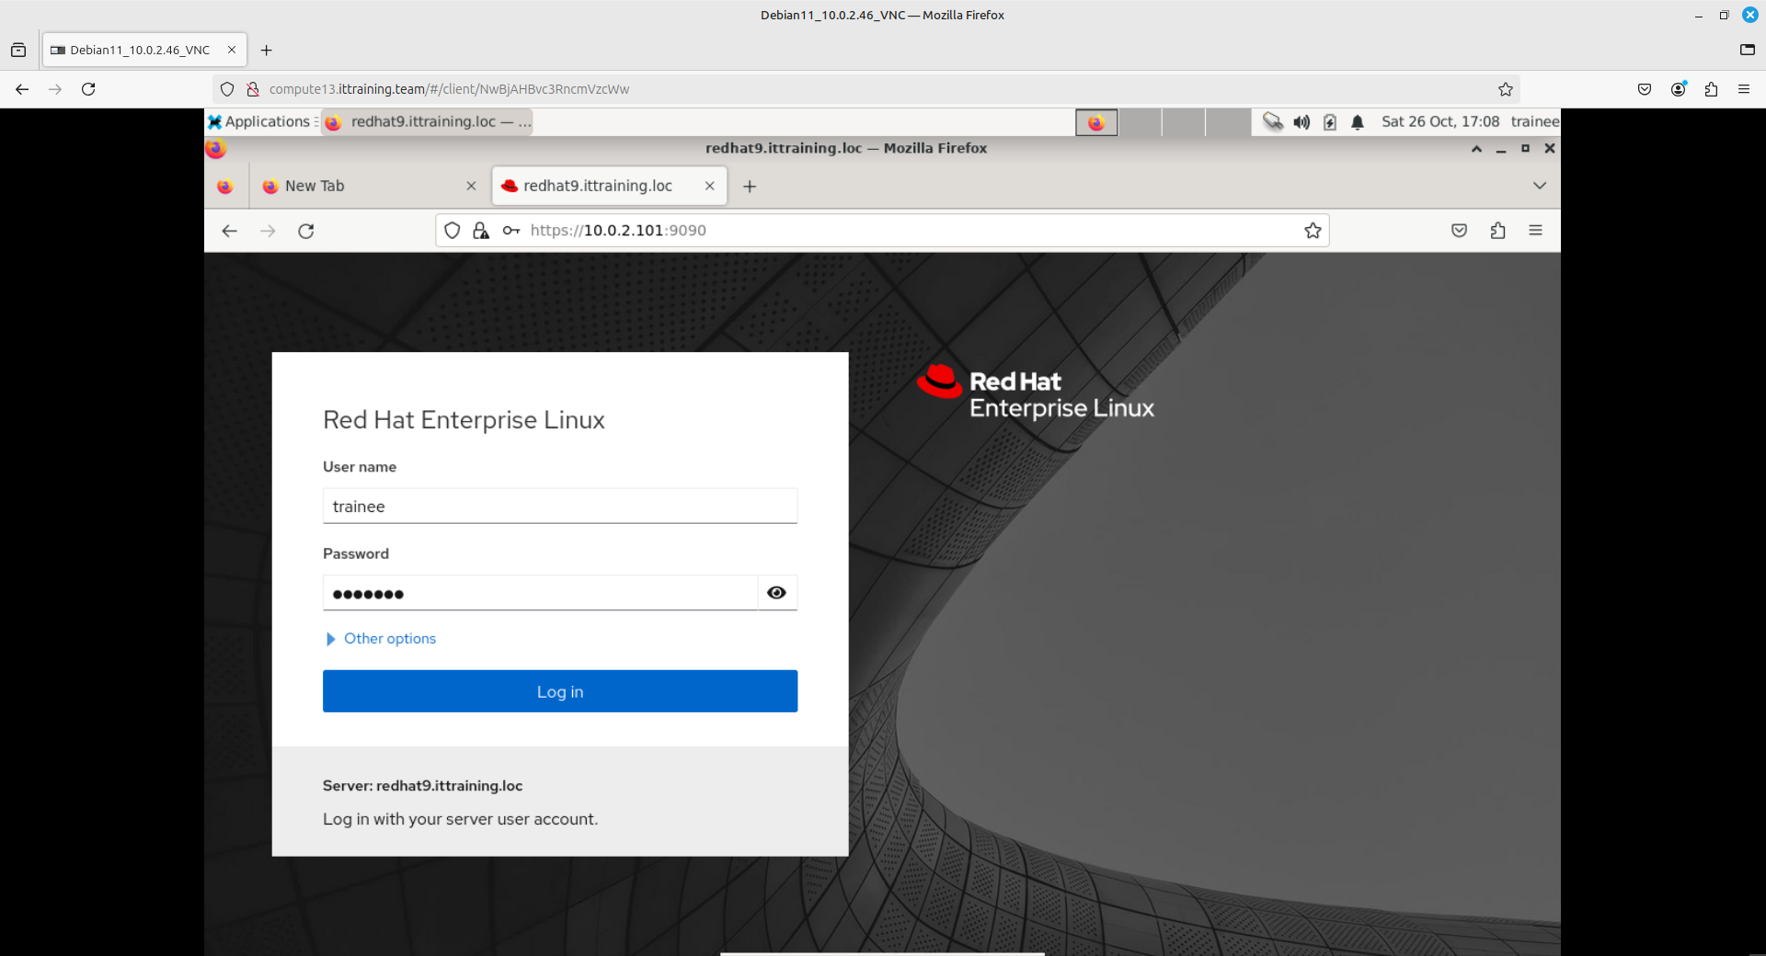
Task: Open Extensions puzzle icon in inner Firefox
Action: [1497, 231]
